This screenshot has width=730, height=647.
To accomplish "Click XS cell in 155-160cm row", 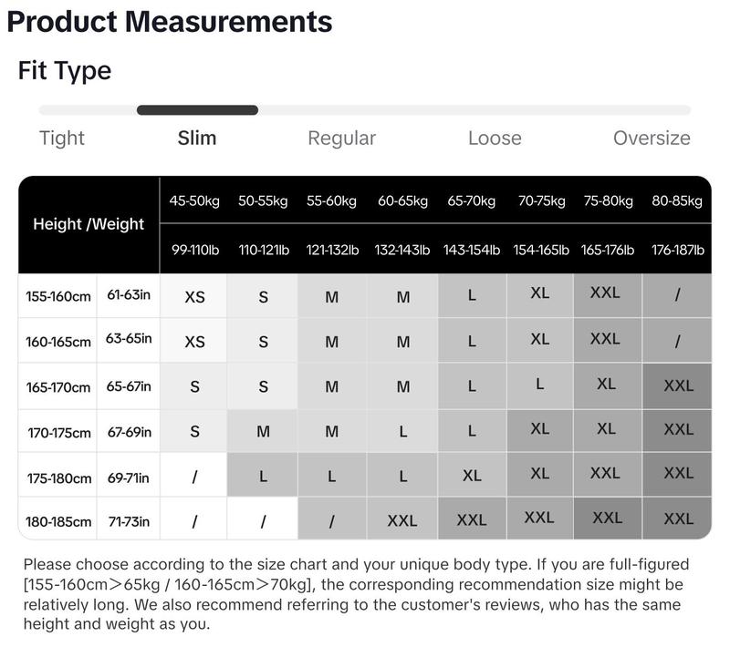I will pyautogui.click(x=194, y=297).
